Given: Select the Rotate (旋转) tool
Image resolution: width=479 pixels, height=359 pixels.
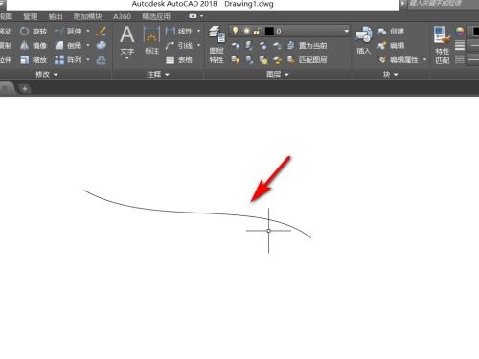Looking at the screenshot, I should pyautogui.click(x=34, y=32).
